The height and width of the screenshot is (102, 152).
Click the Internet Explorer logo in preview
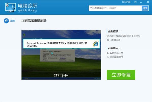pos(96,44)
